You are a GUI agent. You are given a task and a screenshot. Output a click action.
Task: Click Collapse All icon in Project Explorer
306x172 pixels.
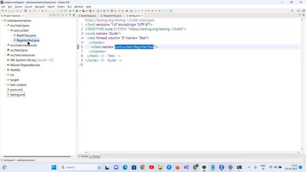(51, 15)
